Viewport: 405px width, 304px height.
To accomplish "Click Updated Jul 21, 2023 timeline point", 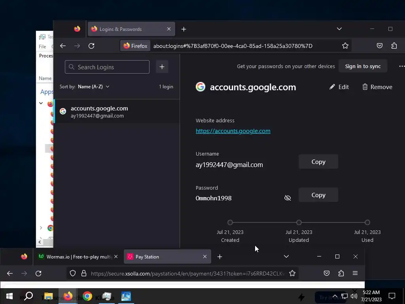I will pos(299,222).
